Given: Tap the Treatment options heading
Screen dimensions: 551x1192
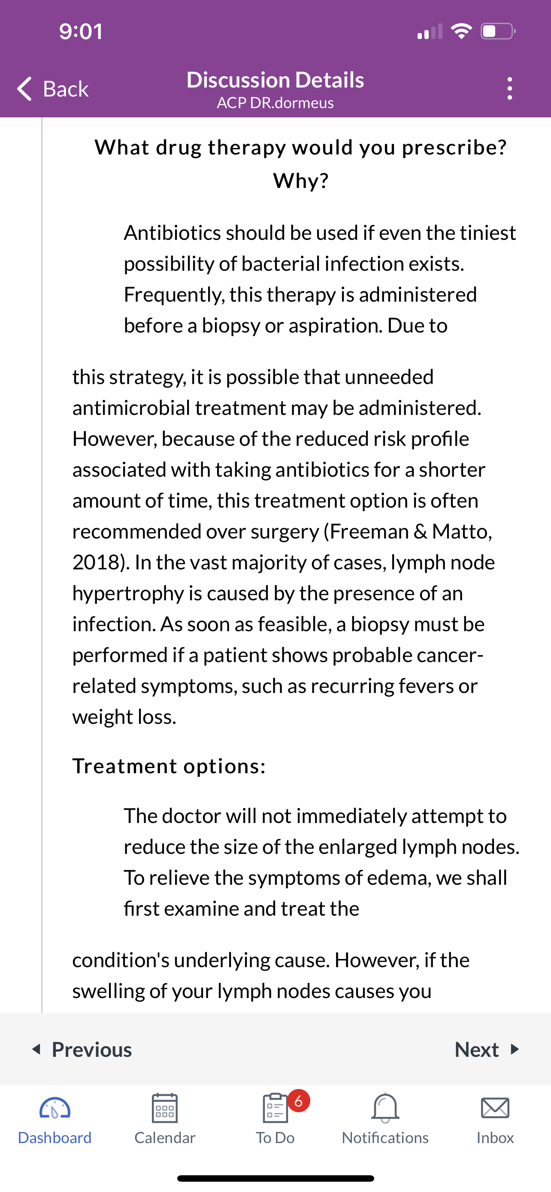Looking at the screenshot, I should click(x=170, y=766).
